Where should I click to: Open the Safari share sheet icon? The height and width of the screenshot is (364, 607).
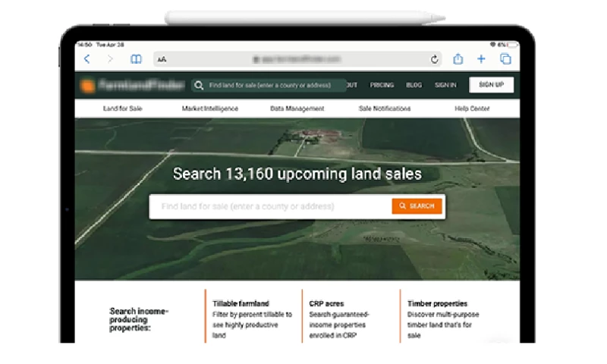[458, 59]
